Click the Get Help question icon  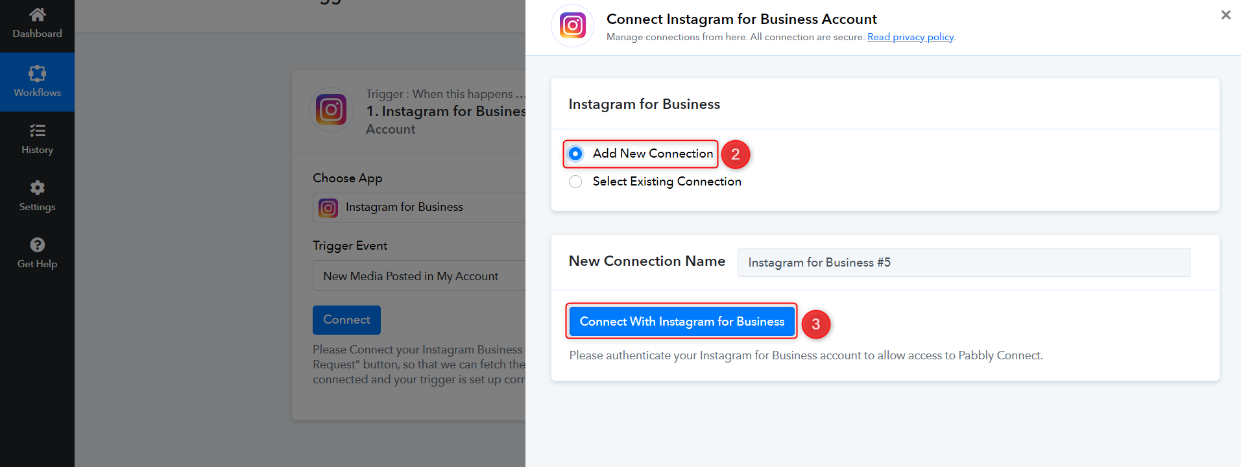point(38,245)
